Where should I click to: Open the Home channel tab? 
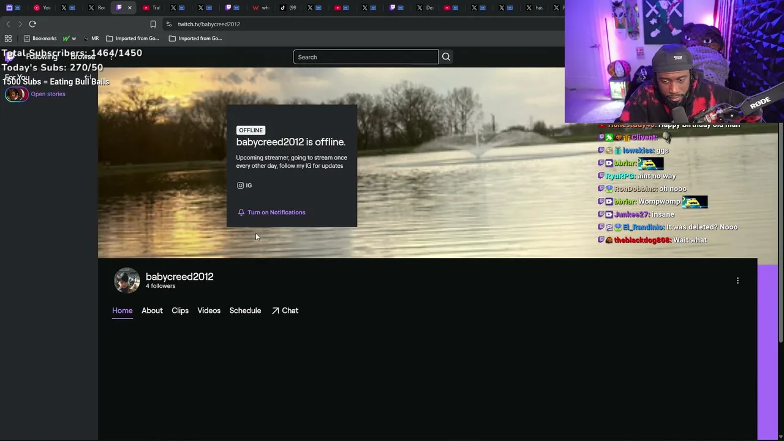pyautogui.click(x=123, y=311)
